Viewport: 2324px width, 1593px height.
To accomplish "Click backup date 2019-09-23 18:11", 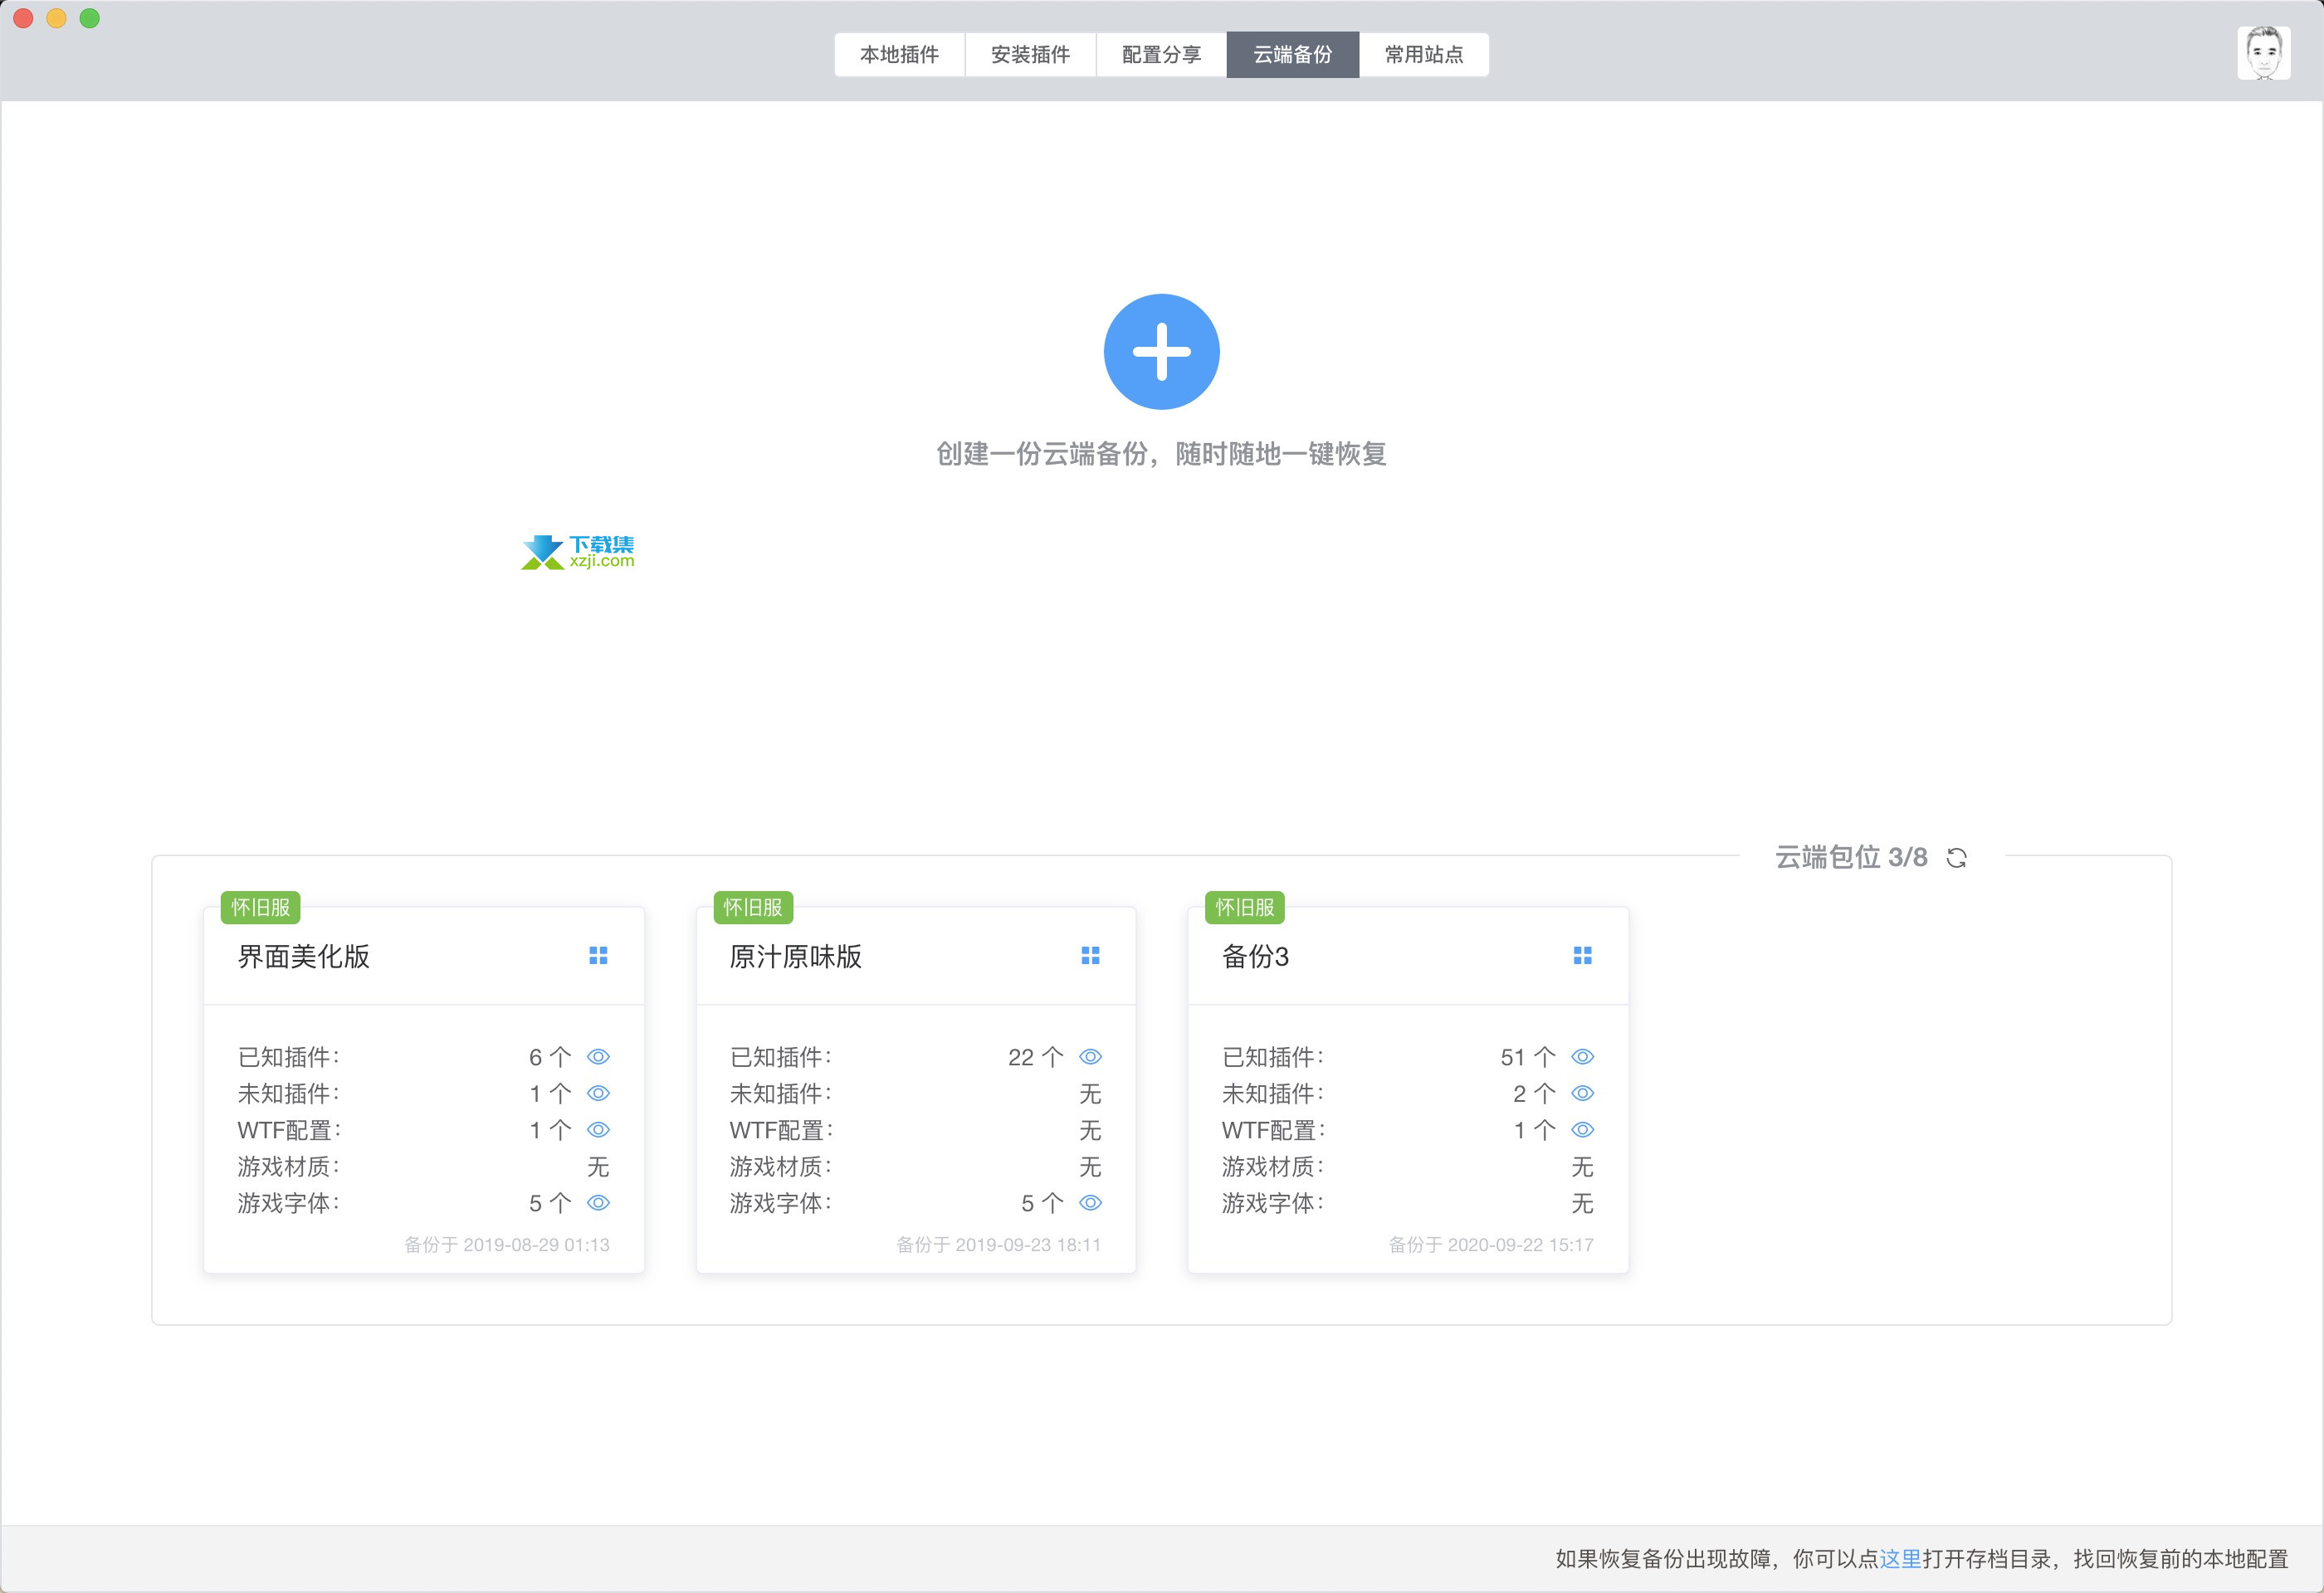I will 998,1245.
